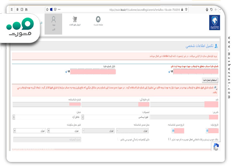
Task: Click the father's name field
Action: 184,117
